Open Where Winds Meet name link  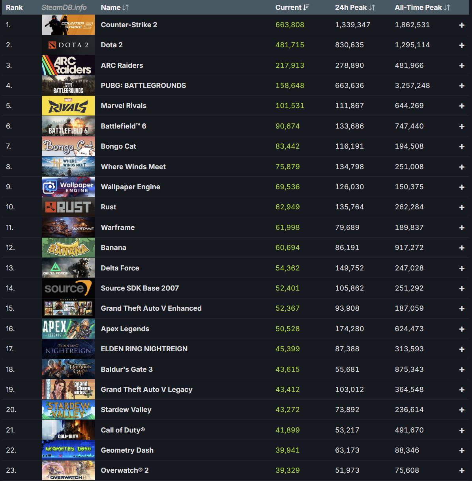point(133,167)
